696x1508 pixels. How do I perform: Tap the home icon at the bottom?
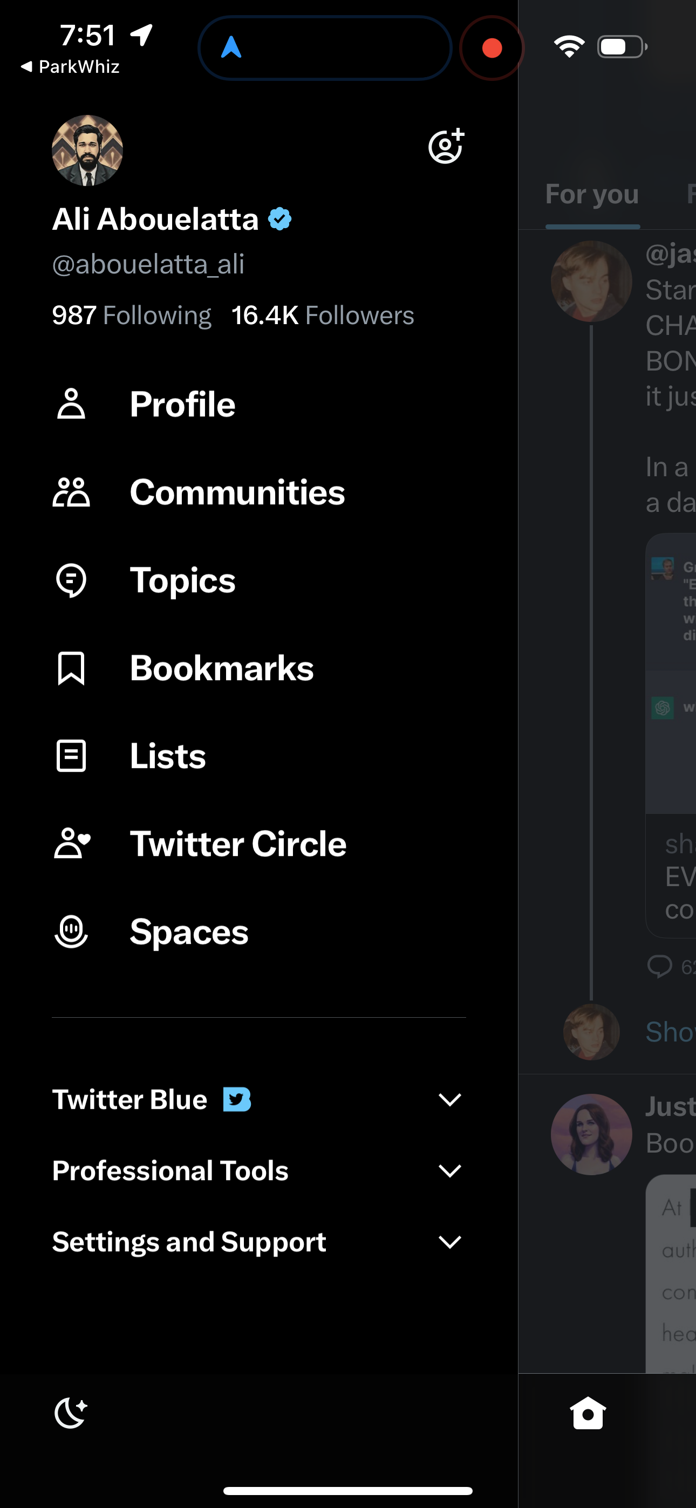pyautogui.click(x=588, y=1413)
